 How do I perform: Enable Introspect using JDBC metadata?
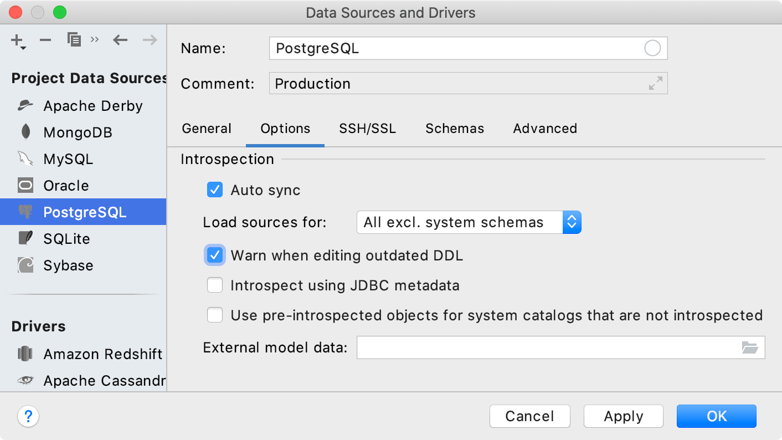tap(214, 285)
